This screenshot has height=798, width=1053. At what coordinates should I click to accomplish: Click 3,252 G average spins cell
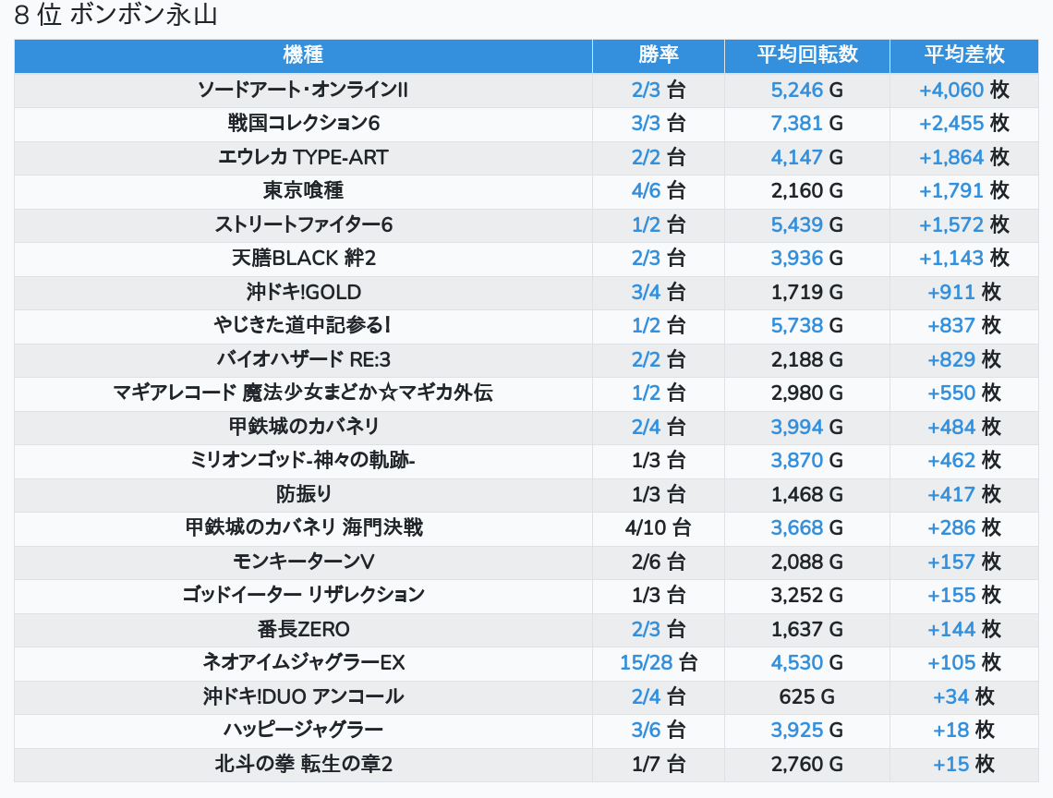[x=806, y=595]
